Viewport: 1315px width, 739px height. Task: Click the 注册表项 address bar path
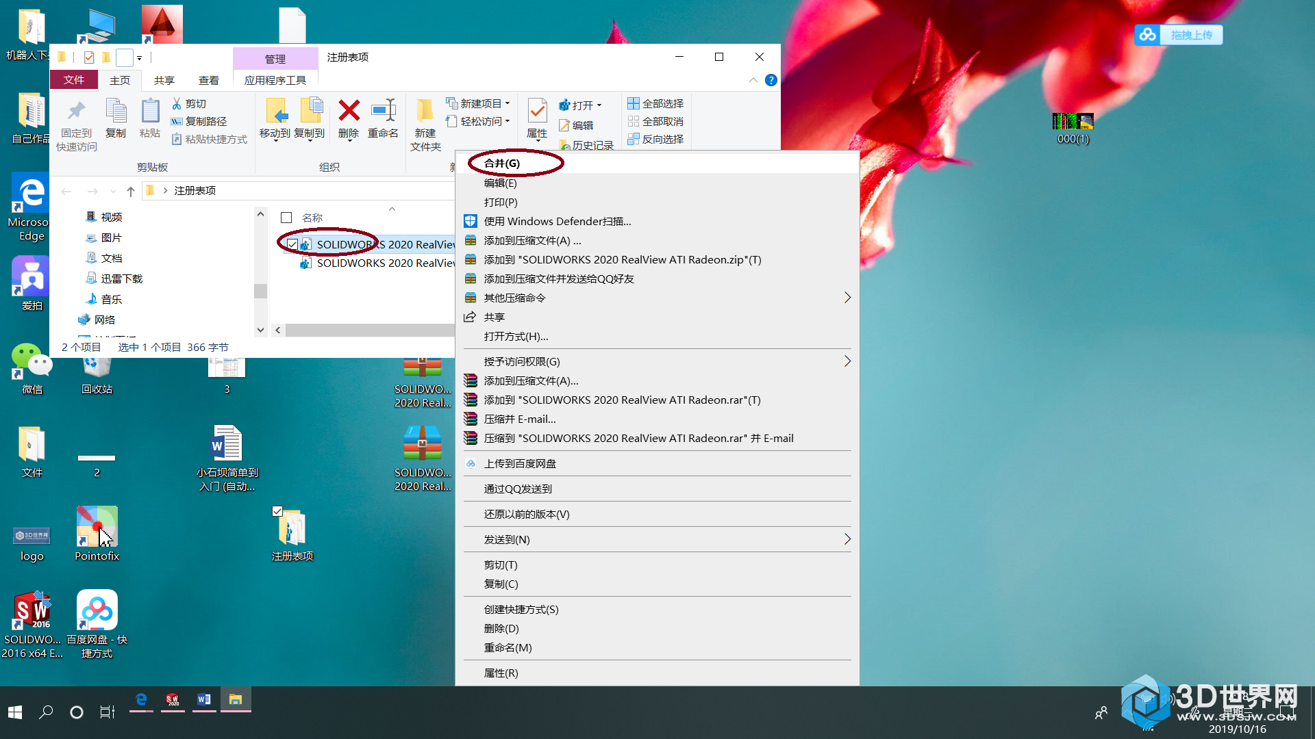(x=195, y=190)
